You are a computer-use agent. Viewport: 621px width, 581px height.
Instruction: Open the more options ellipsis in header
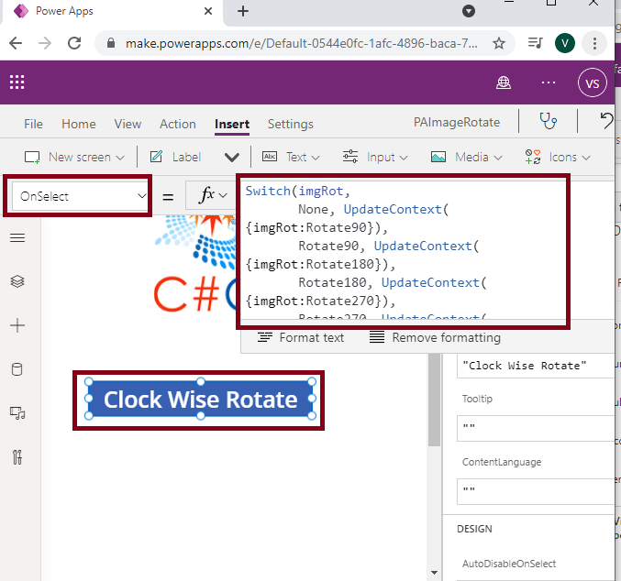pos(549,82)
